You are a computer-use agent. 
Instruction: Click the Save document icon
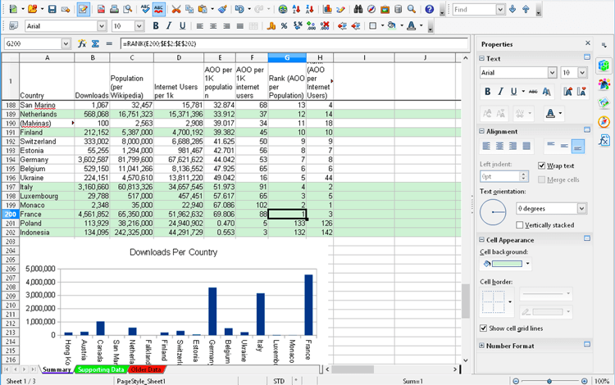pyautogui.click(x=52, y=9)
